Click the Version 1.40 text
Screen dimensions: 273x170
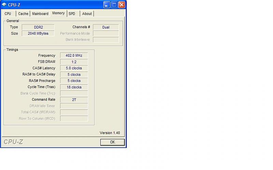pos(110,133)
